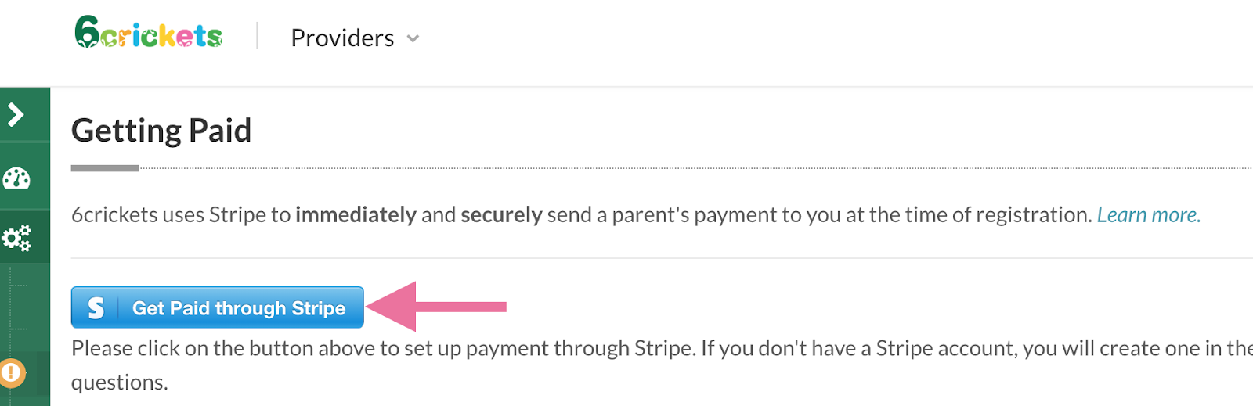Click the "Getting Paid" page heading

point(161,131)
